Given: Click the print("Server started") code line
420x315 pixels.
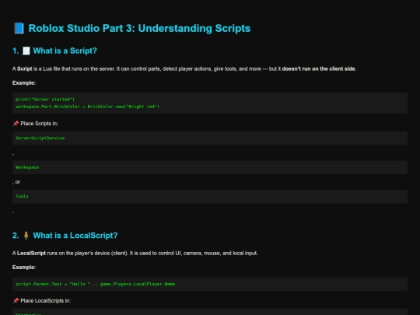Looking at the screenshot, I should coord(45,100).
